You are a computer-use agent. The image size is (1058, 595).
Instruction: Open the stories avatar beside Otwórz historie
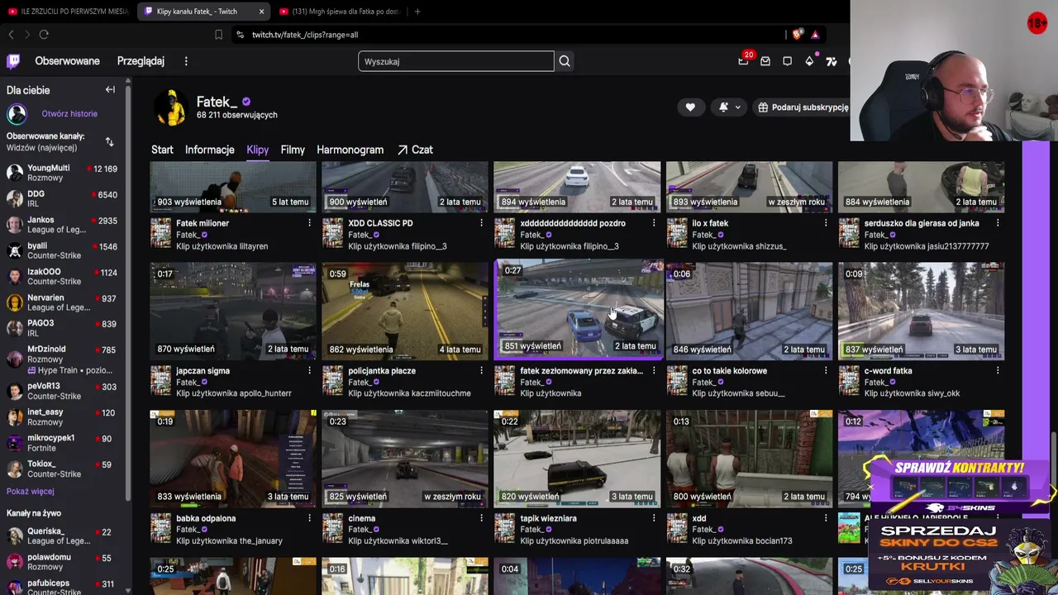click(17, 114)
